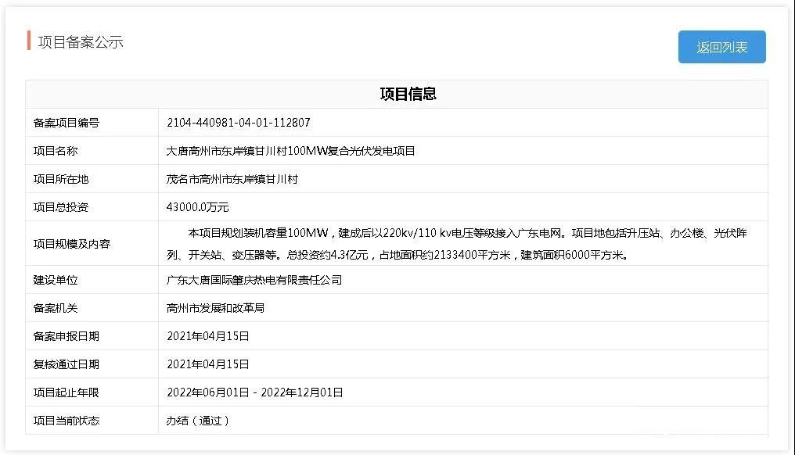This screenshot has height=455, width=795.
Task: Click the 项目信息 table header
Action: click(408, 95)
